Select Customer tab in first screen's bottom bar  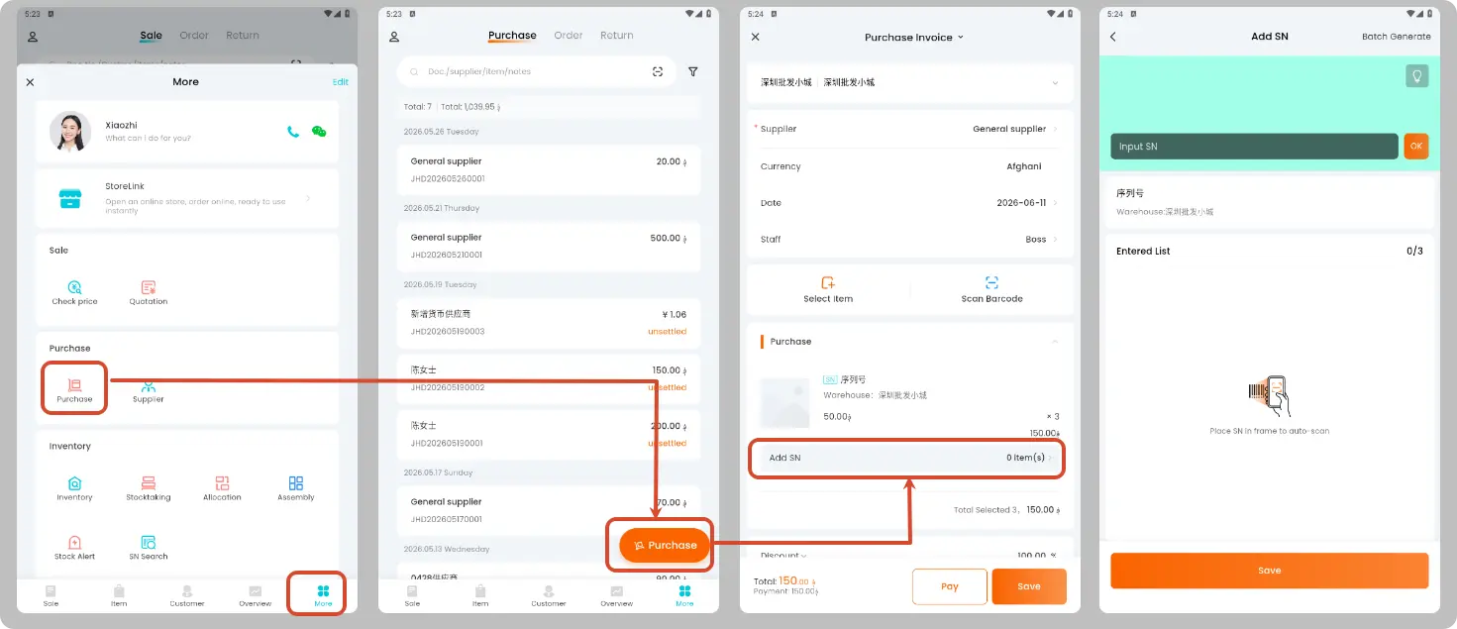click(x=187, y=595)
